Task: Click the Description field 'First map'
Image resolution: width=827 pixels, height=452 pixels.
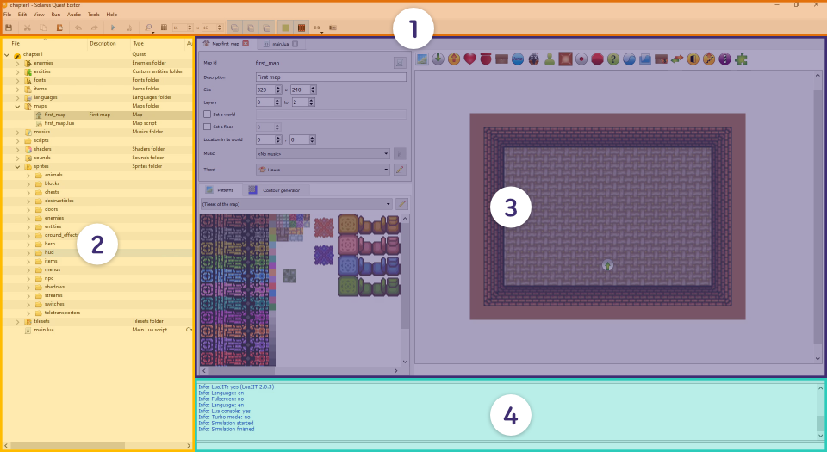Action: [x=331, y=77]
